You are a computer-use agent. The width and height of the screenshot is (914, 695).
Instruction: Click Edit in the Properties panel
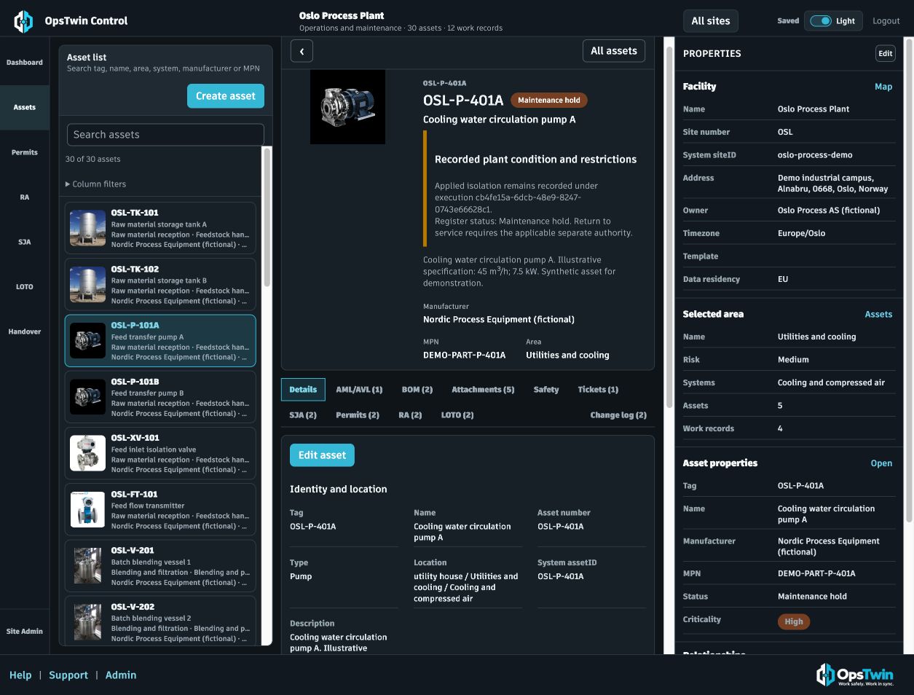point(885,53)
